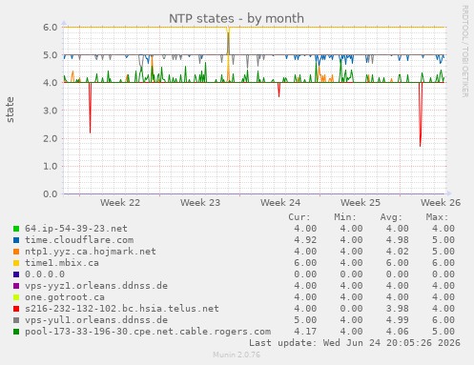This screenshot has height=365, width=474.
Task: Click the 'Min:' column header
Action: tap(345, 217)
